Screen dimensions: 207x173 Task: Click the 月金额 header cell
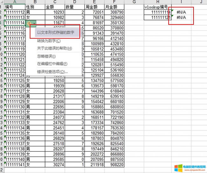click(x=114, y=6)
